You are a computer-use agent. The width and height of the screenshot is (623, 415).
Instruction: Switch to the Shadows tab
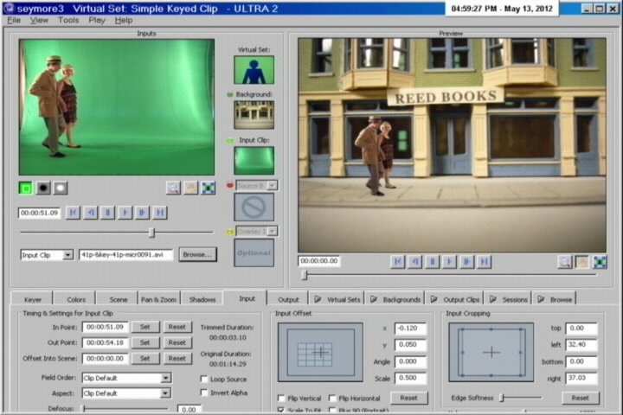pyautogui.click(x=202, y=299)
